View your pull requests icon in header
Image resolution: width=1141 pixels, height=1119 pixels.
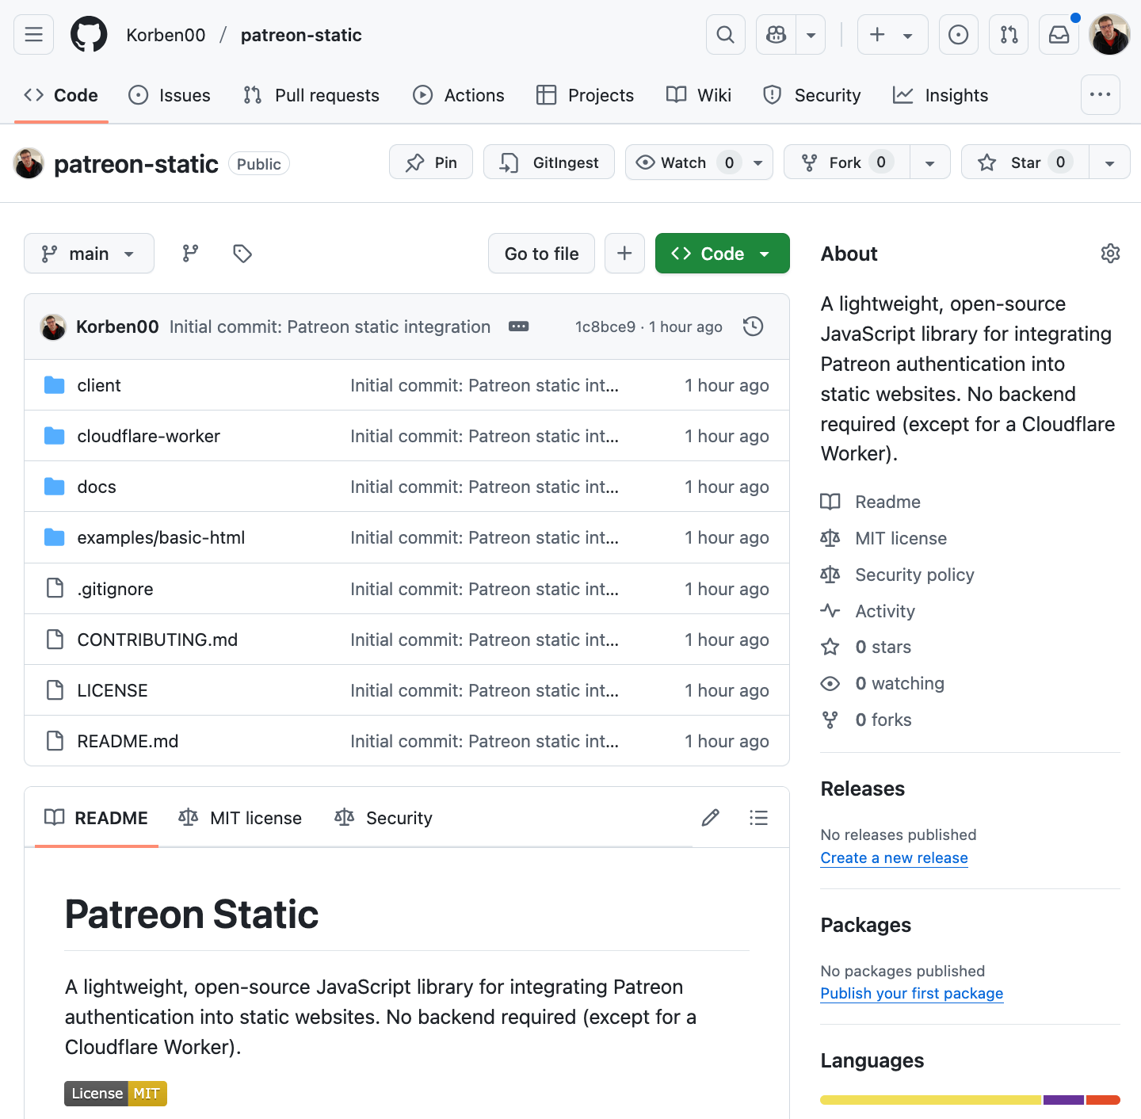[x=1009, y=35]
